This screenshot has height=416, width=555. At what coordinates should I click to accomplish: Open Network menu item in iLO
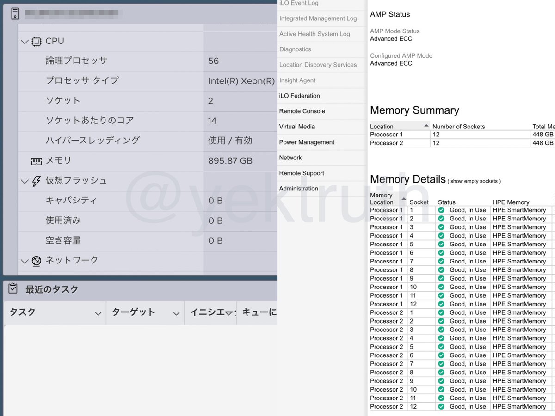click(x=290, y=158)
